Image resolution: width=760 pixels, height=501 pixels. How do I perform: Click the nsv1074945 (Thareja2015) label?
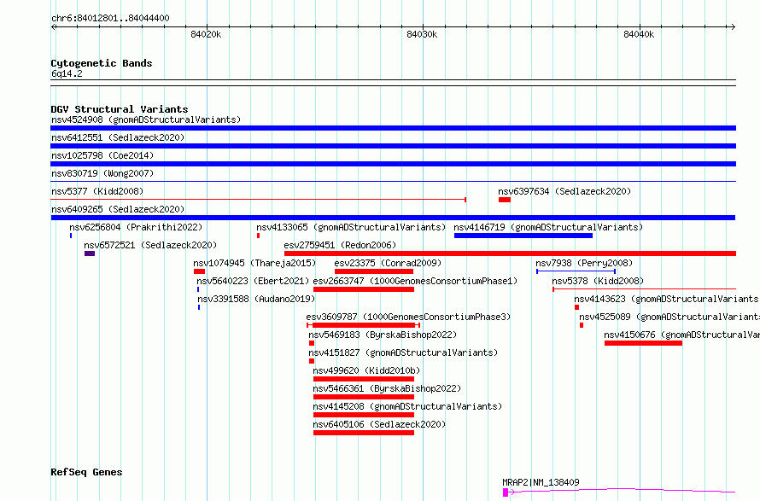click(254, 263)
